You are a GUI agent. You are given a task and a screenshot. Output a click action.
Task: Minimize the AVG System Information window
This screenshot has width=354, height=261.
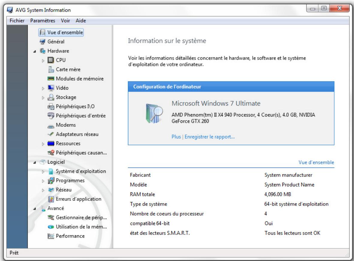(312, 8)
